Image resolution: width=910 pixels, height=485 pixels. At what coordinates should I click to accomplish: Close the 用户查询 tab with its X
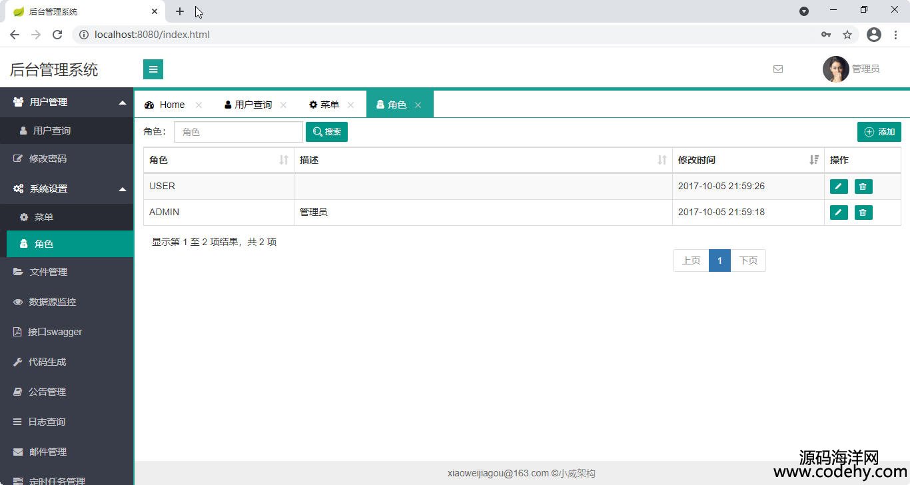(x=283, y=105)
